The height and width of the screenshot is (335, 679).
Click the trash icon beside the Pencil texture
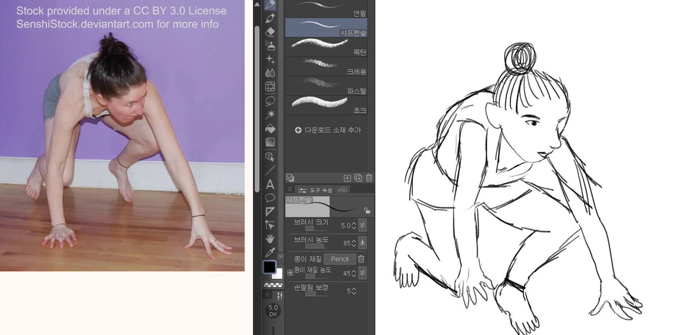(361, 259)
